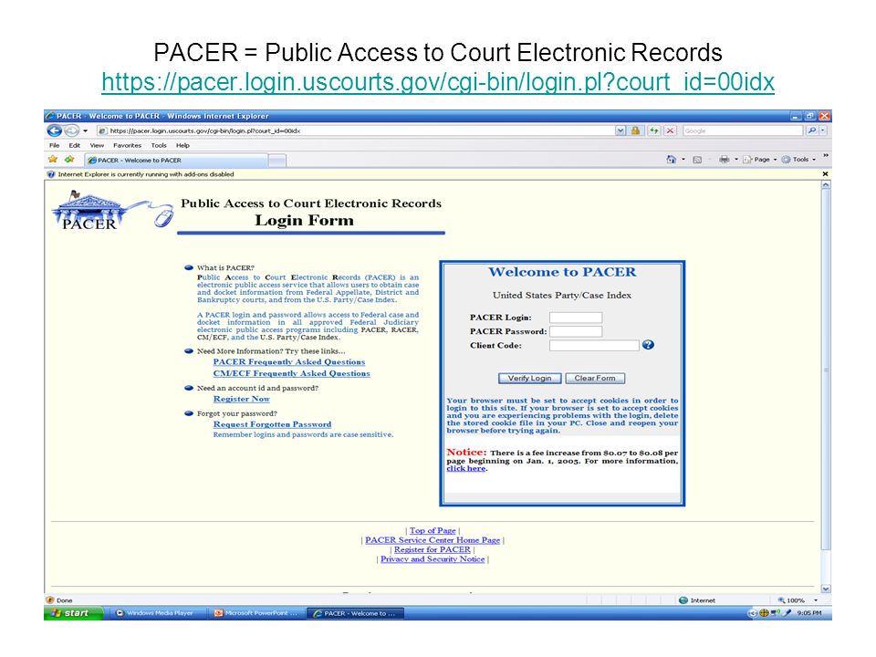Refresh the page with green arrows icon

point(653,130)
